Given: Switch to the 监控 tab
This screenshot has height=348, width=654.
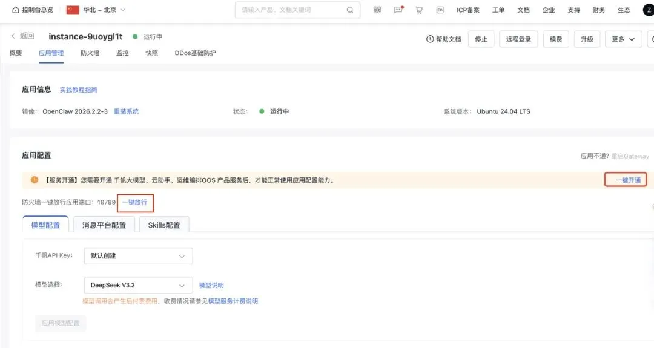Looking at the screenshot, I should pos(122,53).
